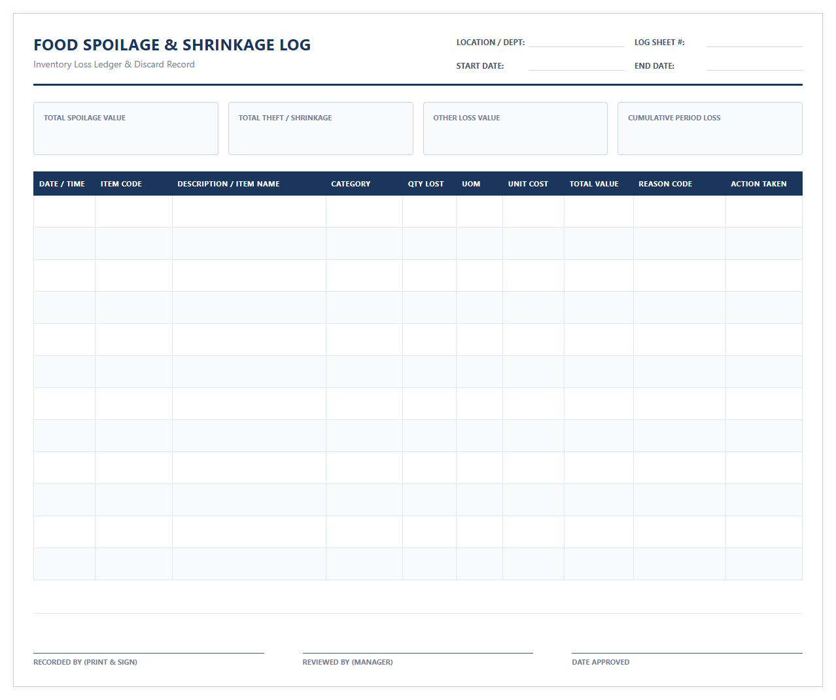836x700 pixels.
Task: Click the Unit Cost column header
Action: [534, 184]
